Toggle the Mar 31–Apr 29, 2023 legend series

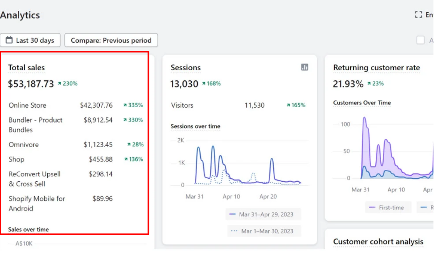coord(263,214)
